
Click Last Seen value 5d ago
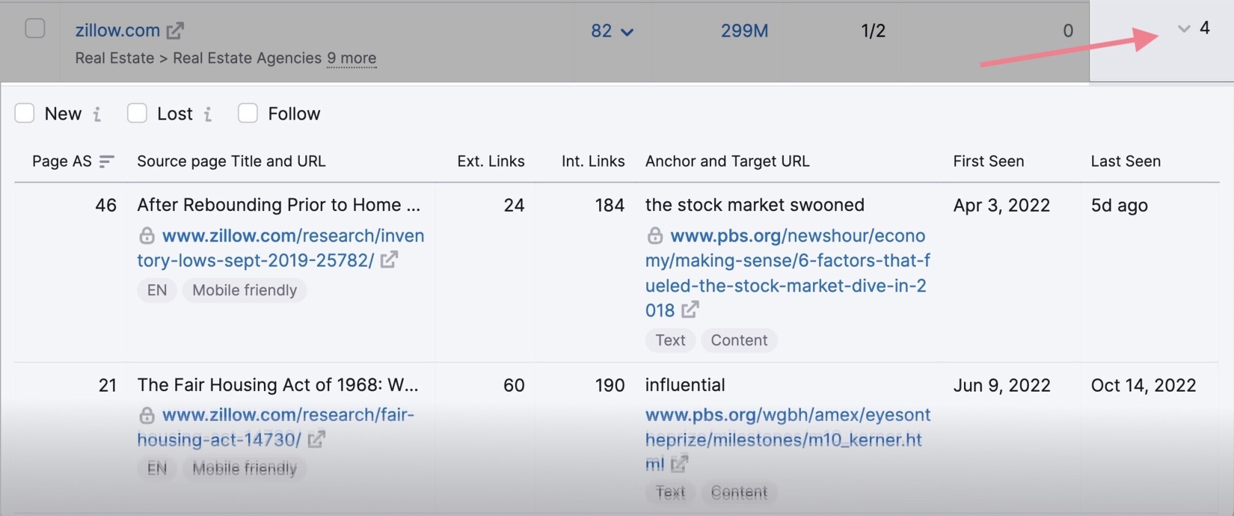(x=1119, y=206)
